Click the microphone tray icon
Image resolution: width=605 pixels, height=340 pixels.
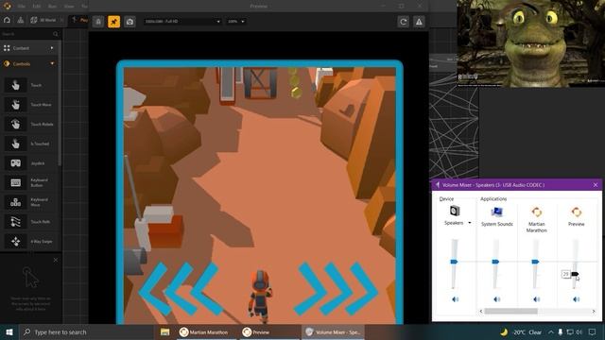click(x=561, y=331)
